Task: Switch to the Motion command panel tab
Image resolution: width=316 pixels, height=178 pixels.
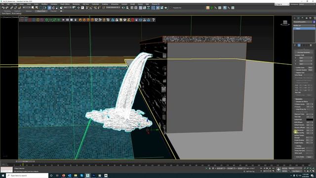Action: click(307, 18)
